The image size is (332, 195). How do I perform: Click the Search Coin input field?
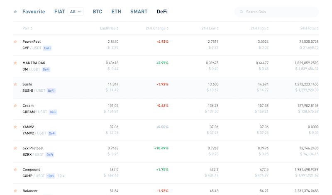pos(276,12)
